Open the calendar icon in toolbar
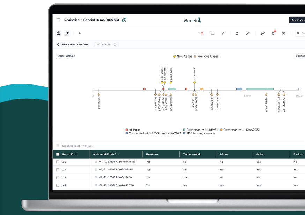Viewport: 305px width, 215px height. click(283, 33)
